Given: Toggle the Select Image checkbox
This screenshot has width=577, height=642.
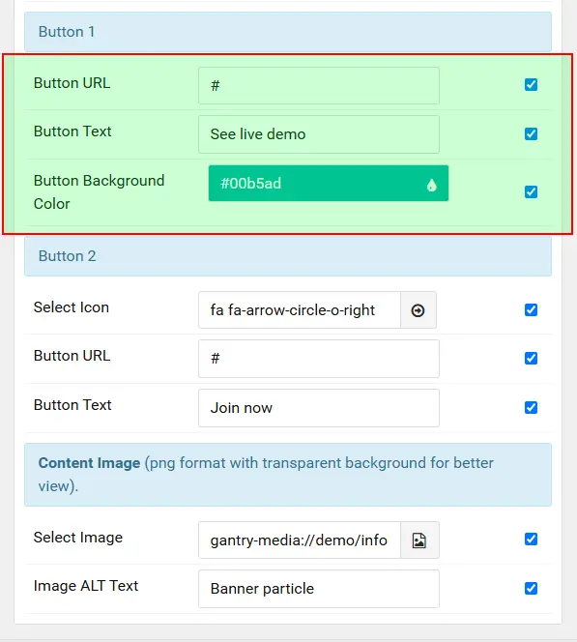Looking at the screenshot, I should coord(531,540).
